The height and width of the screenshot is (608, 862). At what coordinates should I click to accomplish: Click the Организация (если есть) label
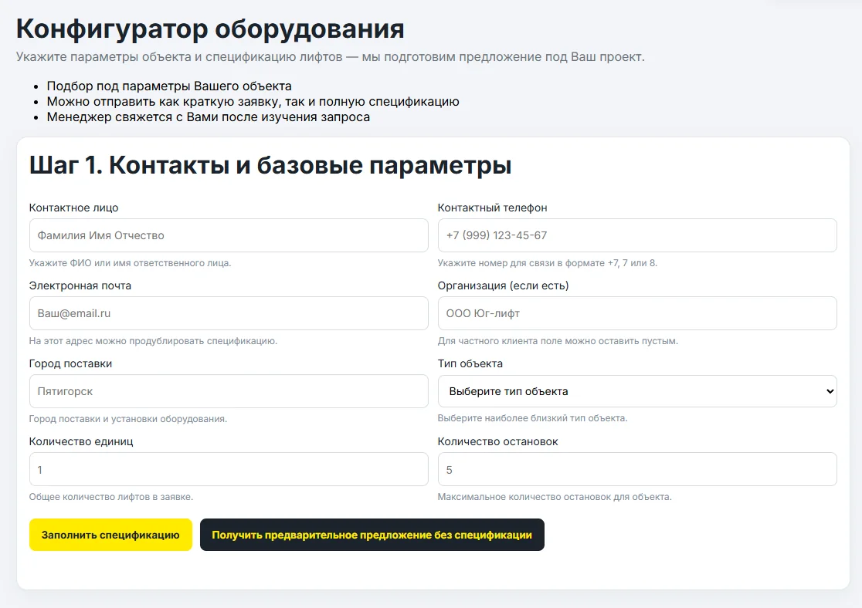coord(503,285)
